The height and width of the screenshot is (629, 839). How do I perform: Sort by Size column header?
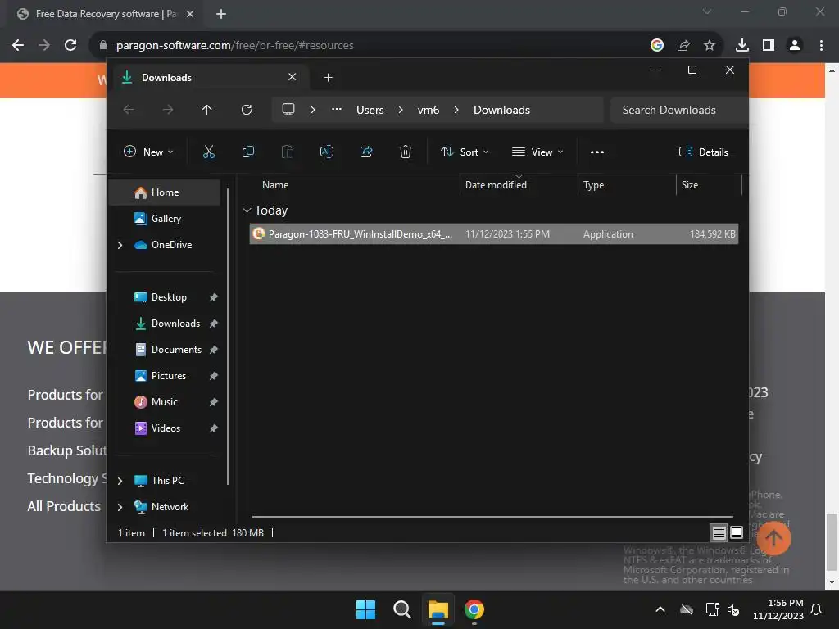click(x=709, y=185)
